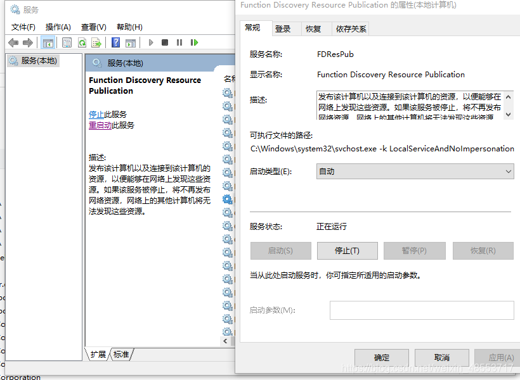Click the Services window title gear icon
The height and width of the screenshot is (380, 520).
click(15, 9)
